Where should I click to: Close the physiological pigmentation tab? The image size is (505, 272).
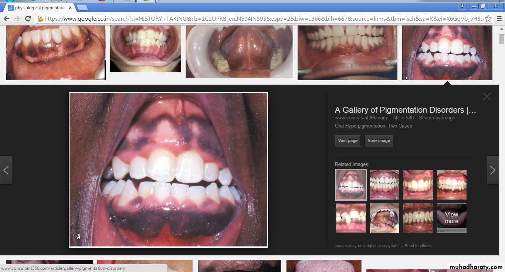(x=70, y=8)
